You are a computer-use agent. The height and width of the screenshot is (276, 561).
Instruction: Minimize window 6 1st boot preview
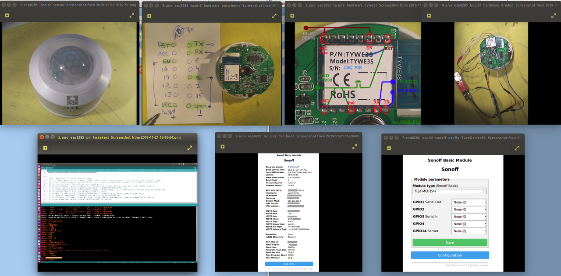point(224,136)
